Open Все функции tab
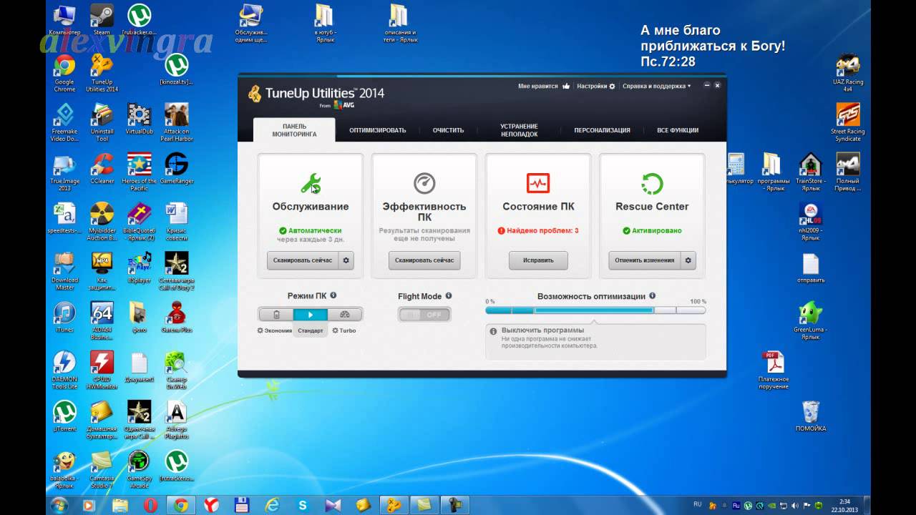Image resolution: width=916 pixels, height=515 pixels. (678, 130)
